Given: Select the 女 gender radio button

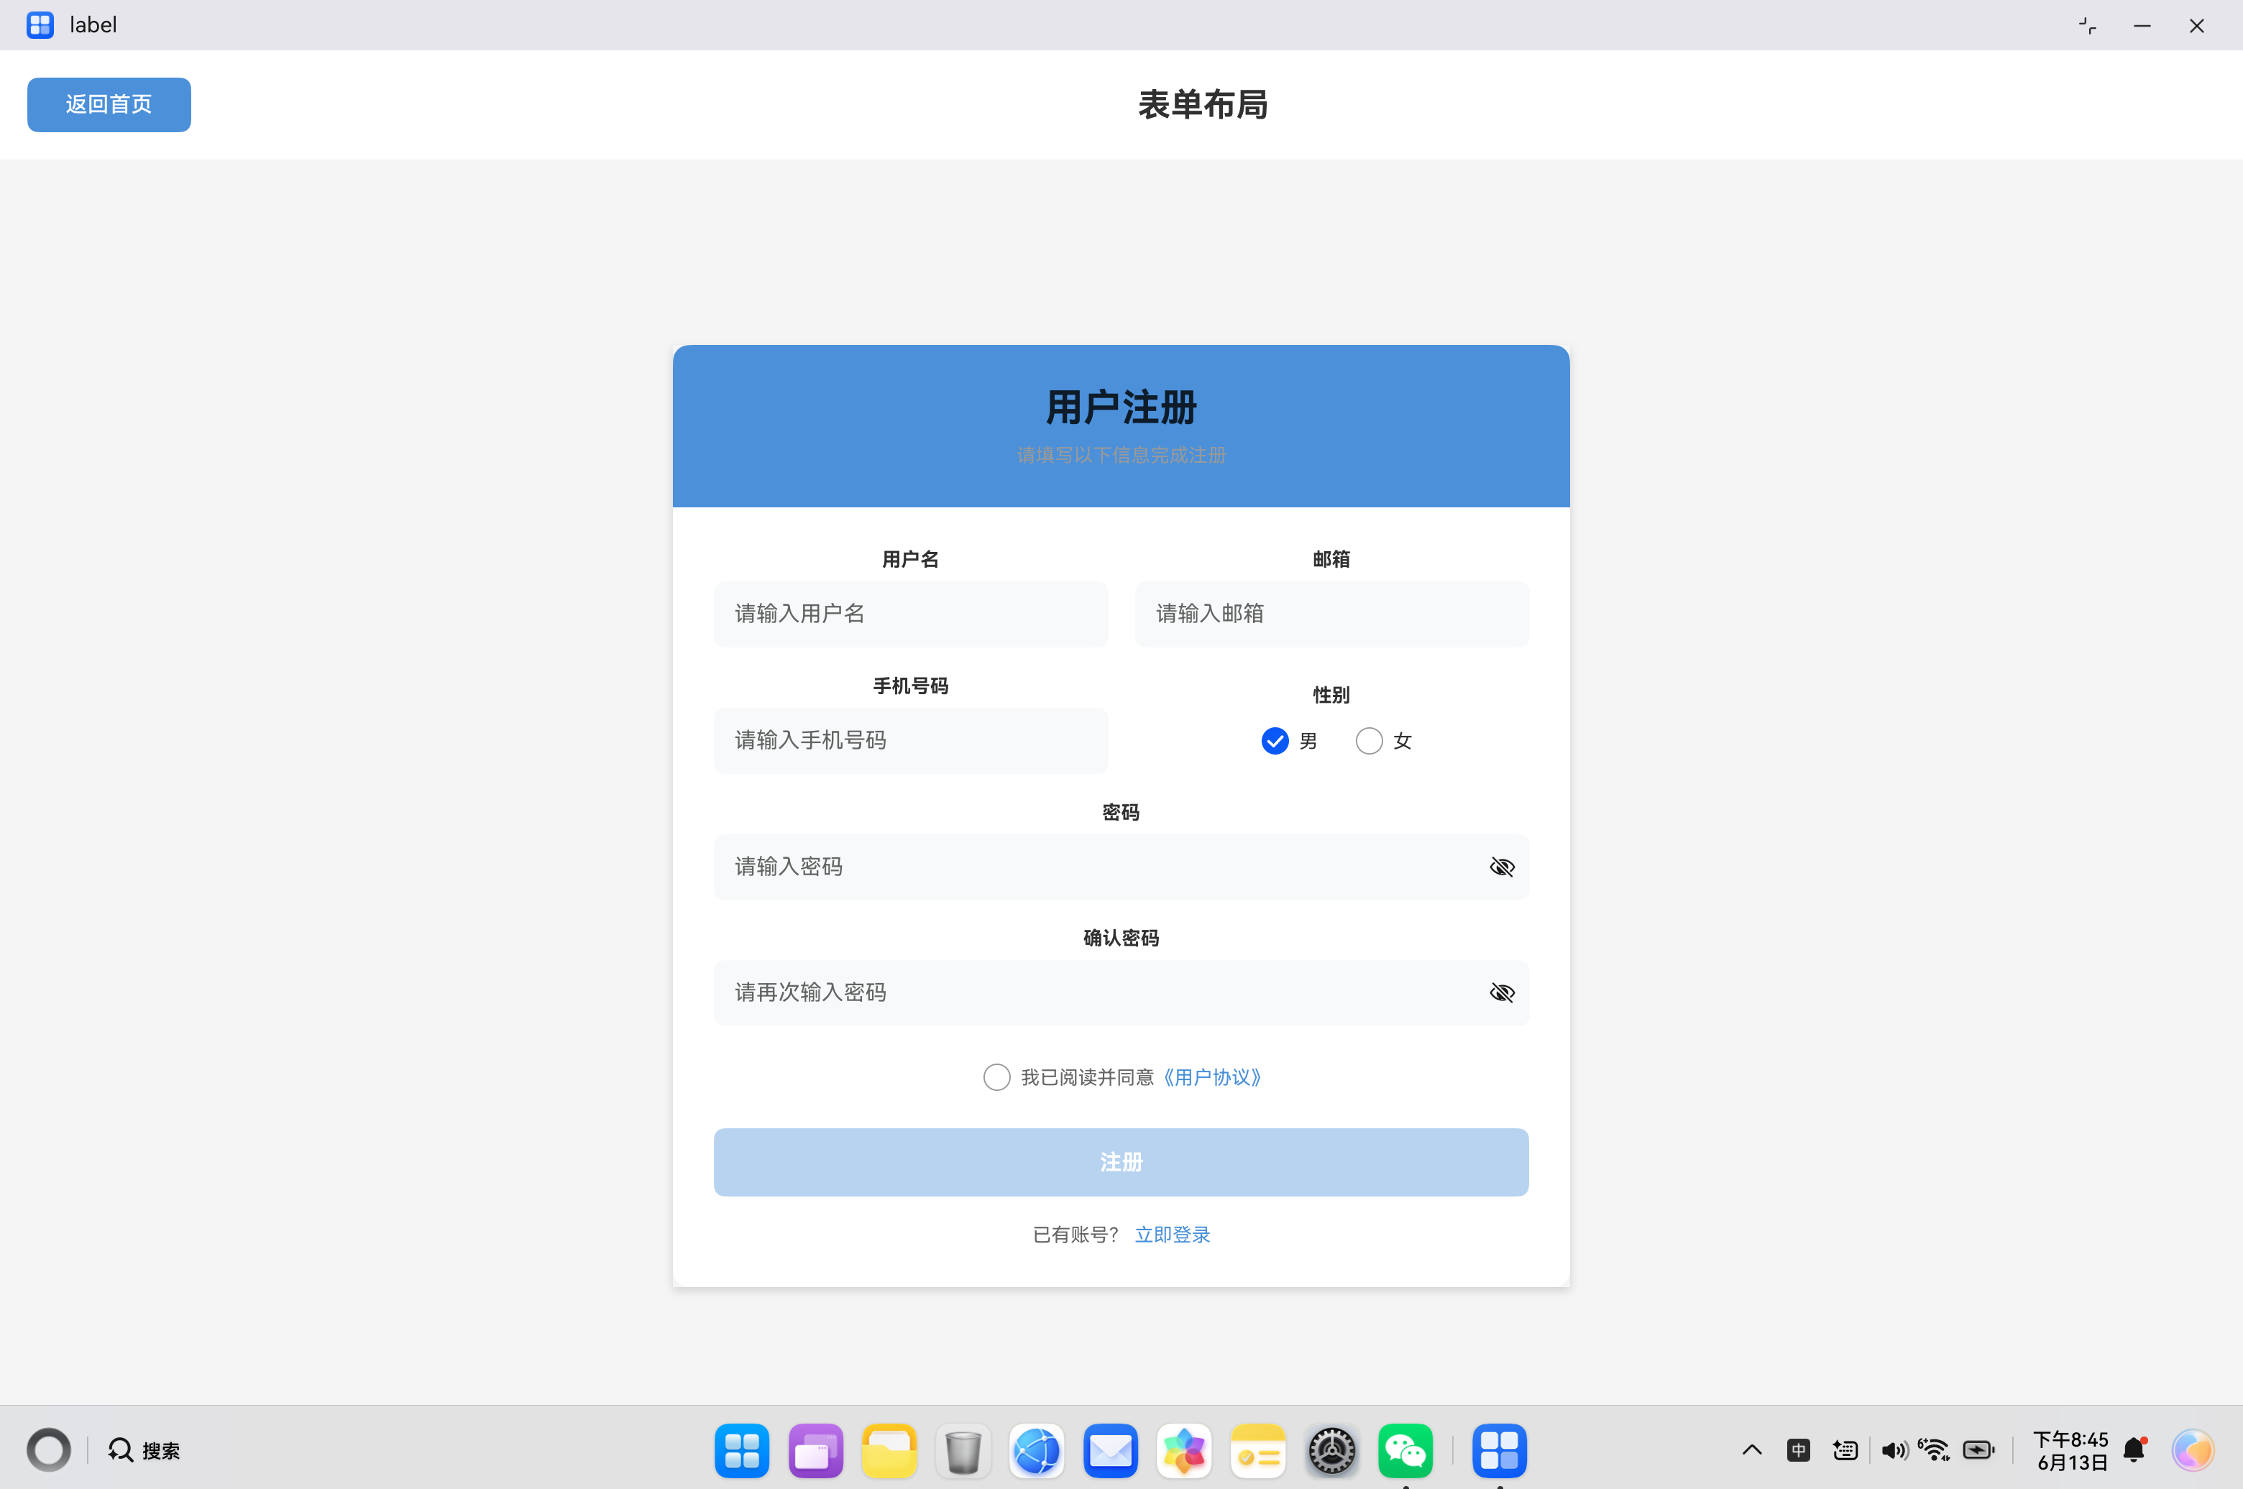Looking at the screenshot, I should (1369, 741).
